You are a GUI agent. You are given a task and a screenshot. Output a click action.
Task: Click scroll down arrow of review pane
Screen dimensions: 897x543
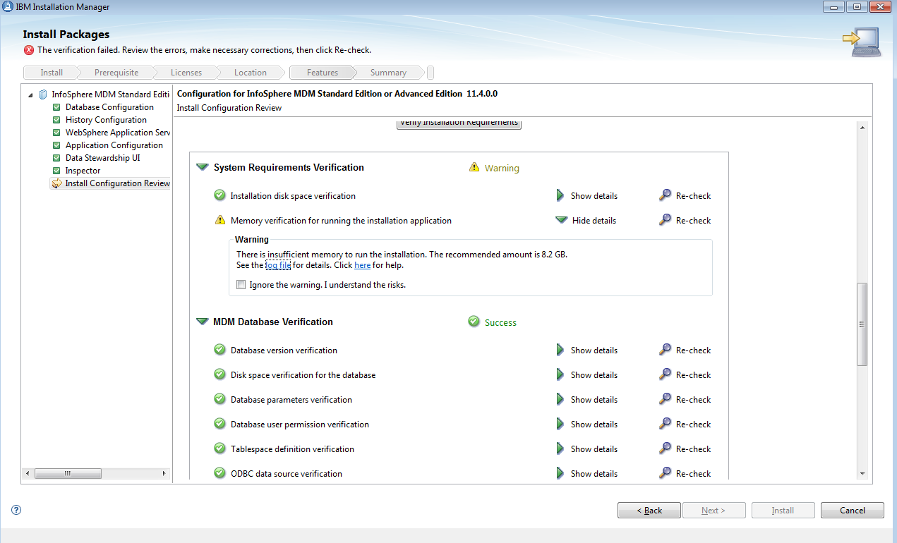pyautogui.click(x=862, y=474)
